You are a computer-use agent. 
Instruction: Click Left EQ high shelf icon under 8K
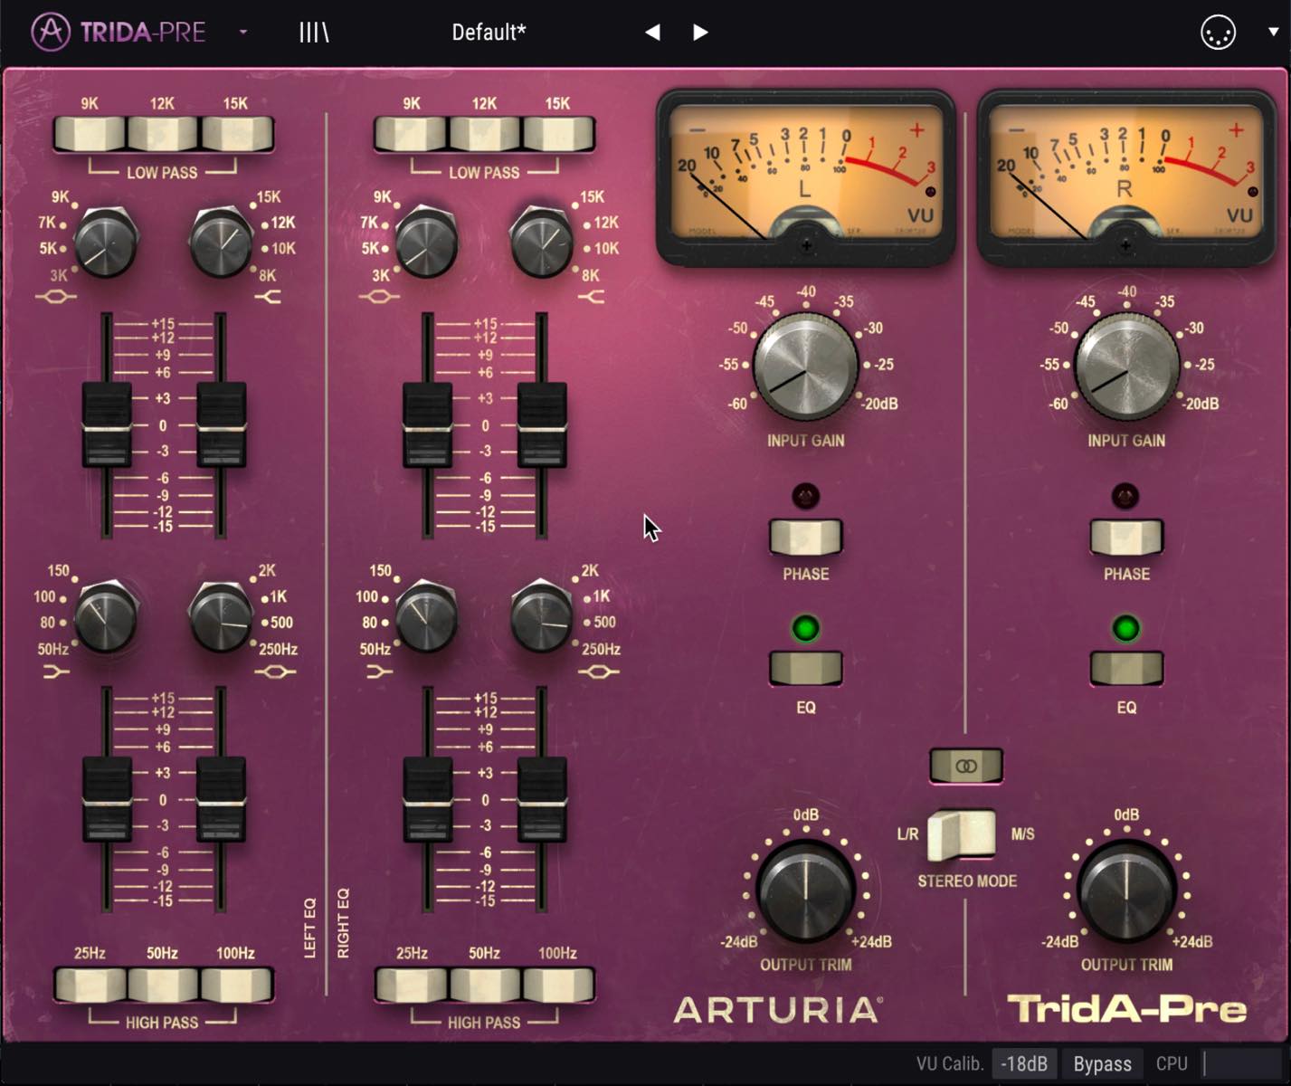click(x=269, y=297)
